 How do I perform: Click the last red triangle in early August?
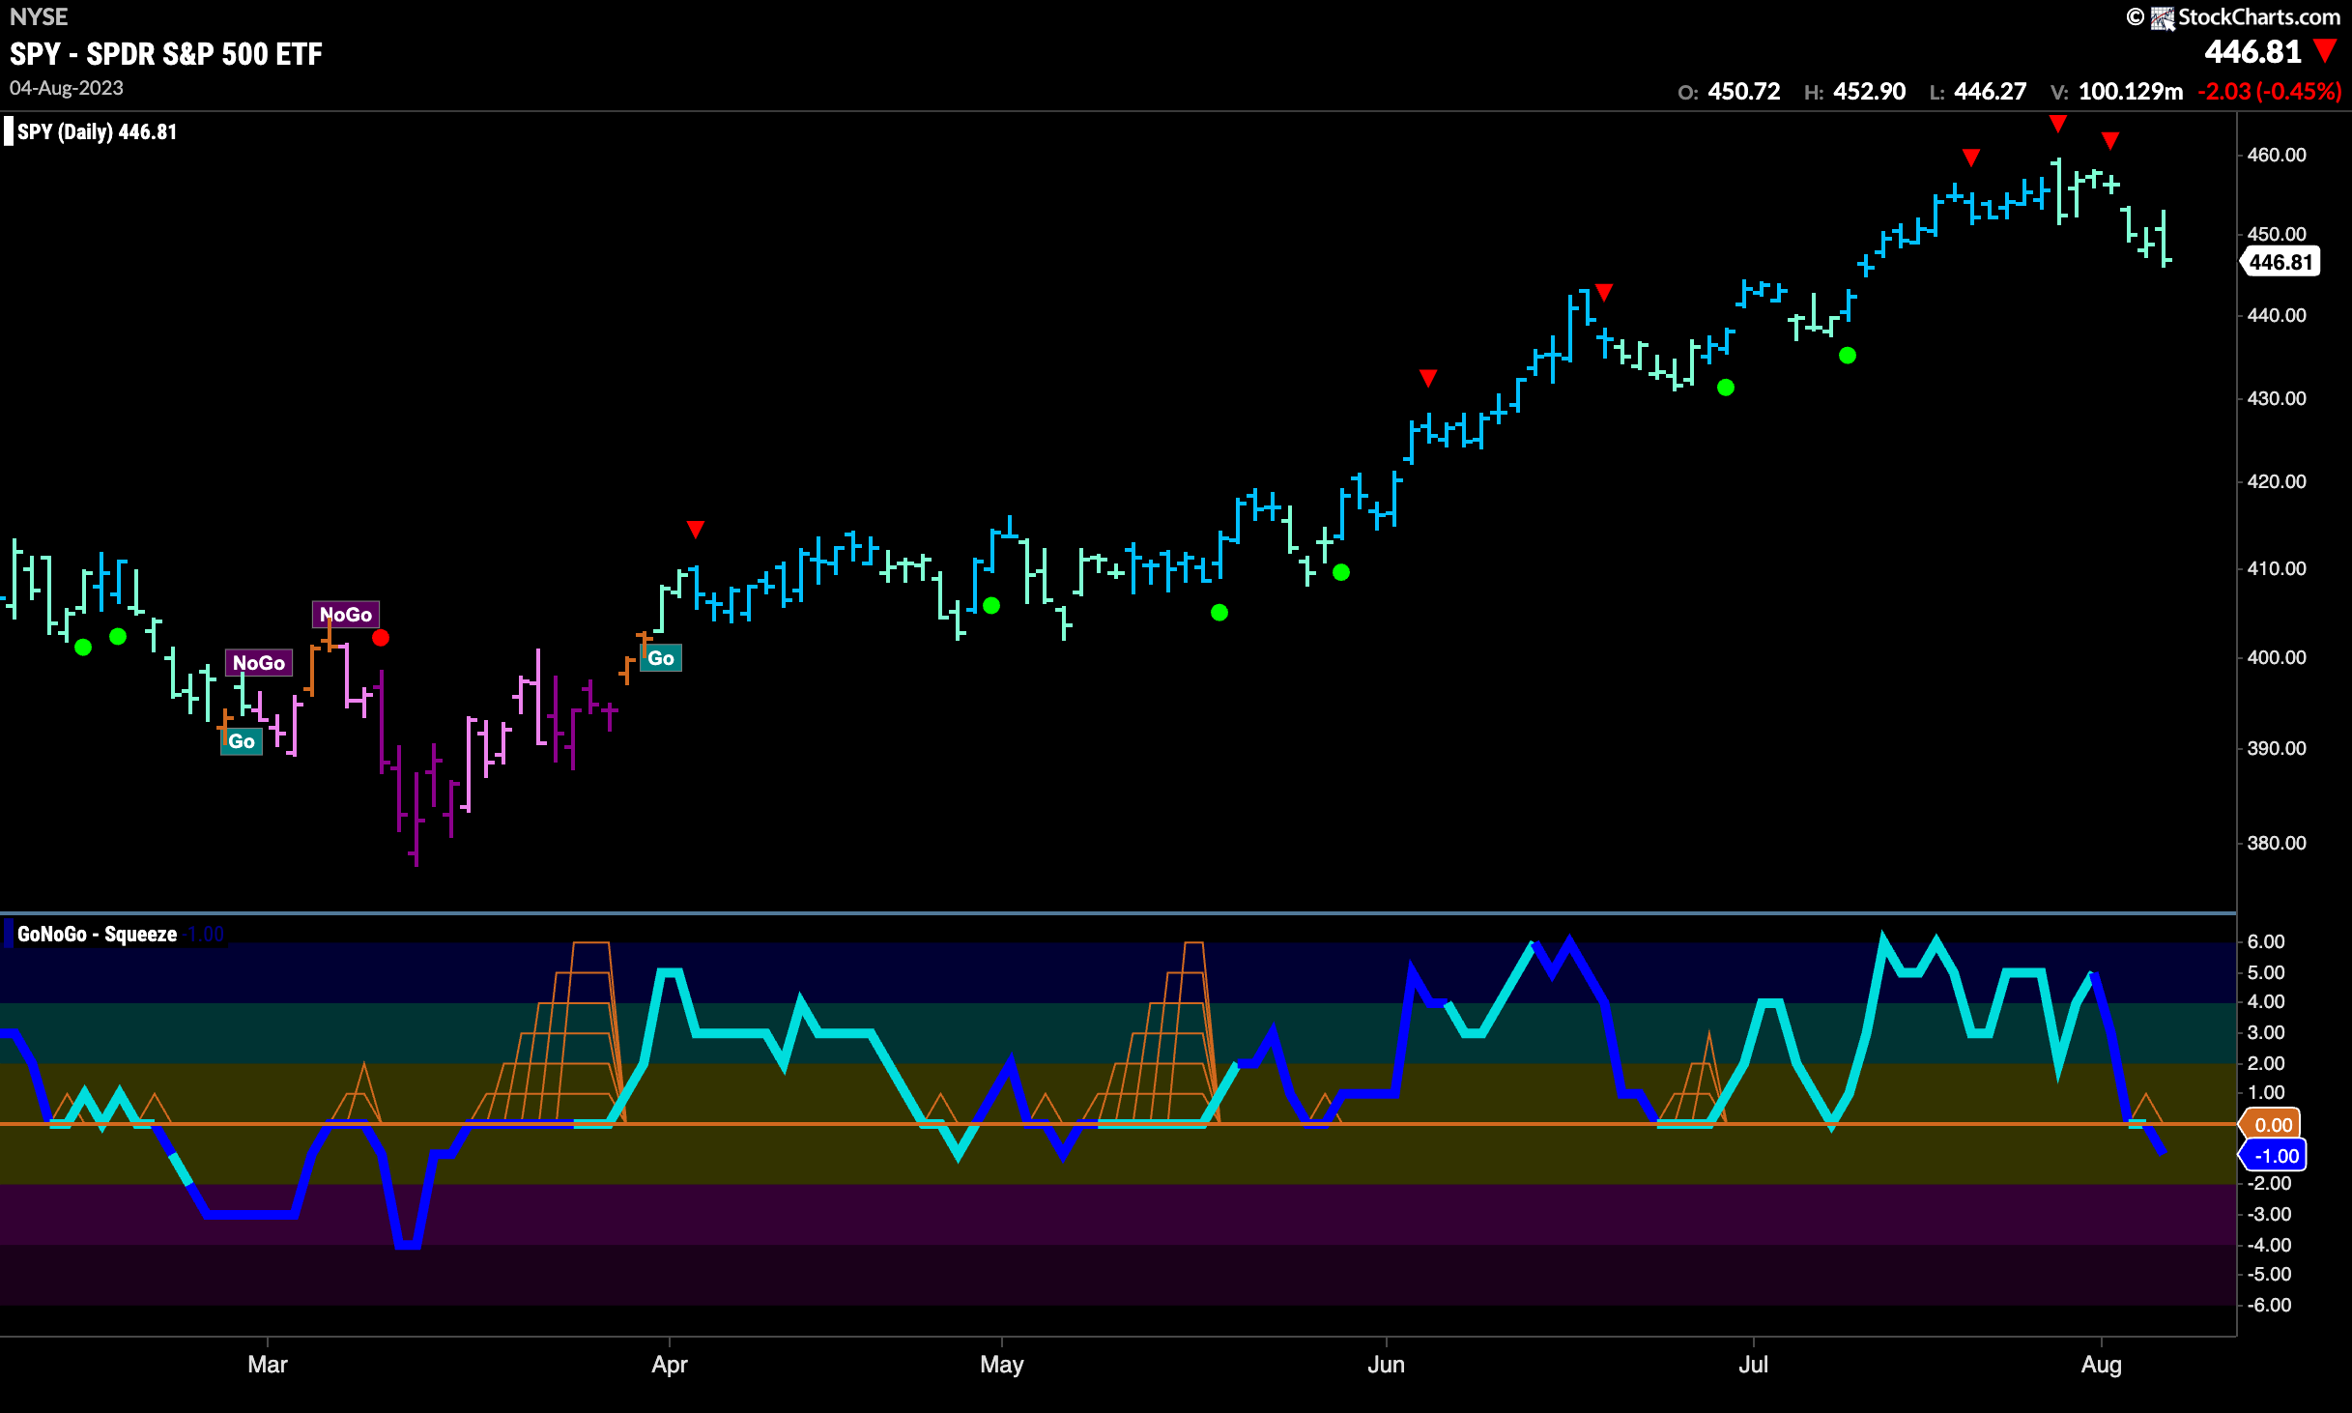[x=2110, y=141]
